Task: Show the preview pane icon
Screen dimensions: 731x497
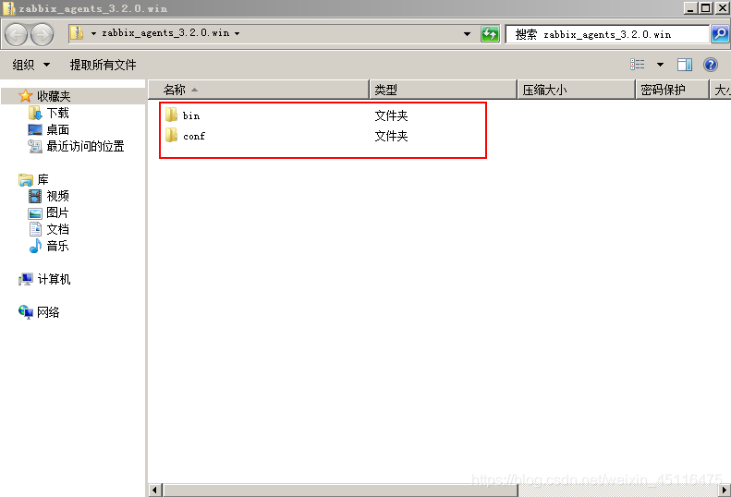Action: point(685,65)
